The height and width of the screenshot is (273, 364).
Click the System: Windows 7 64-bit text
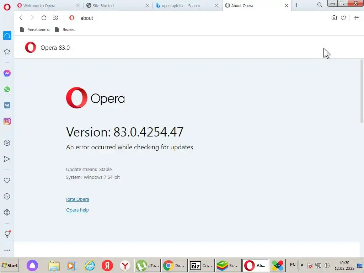[x=93, y=177]
